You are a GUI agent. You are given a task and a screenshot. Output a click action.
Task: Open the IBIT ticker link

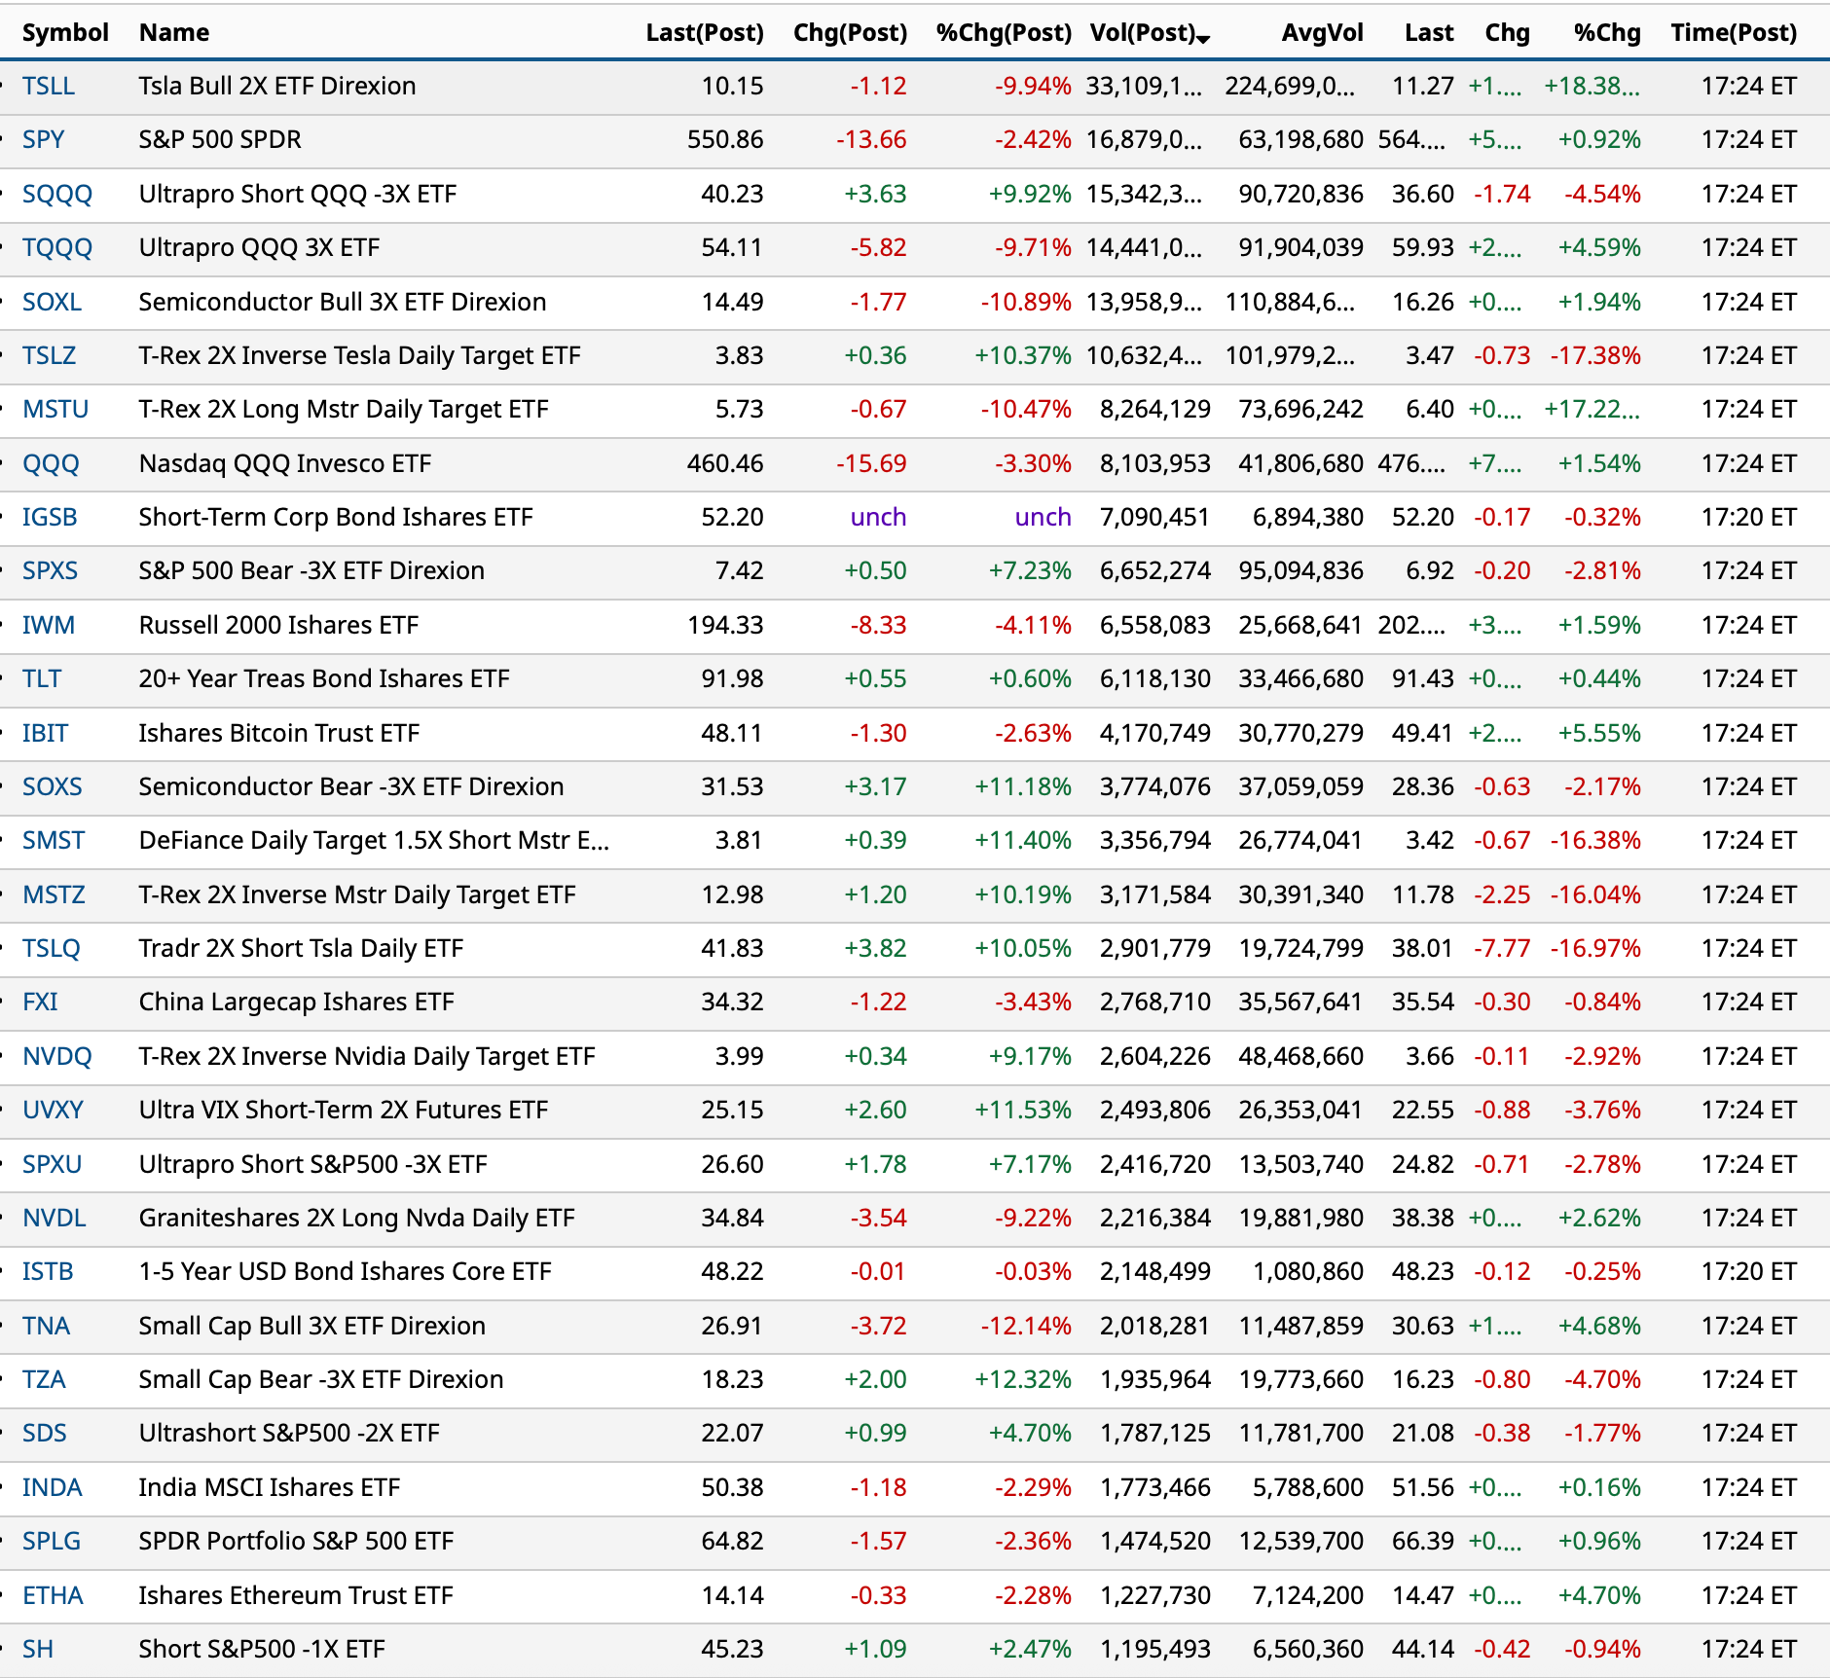click(x=45, y=734)
